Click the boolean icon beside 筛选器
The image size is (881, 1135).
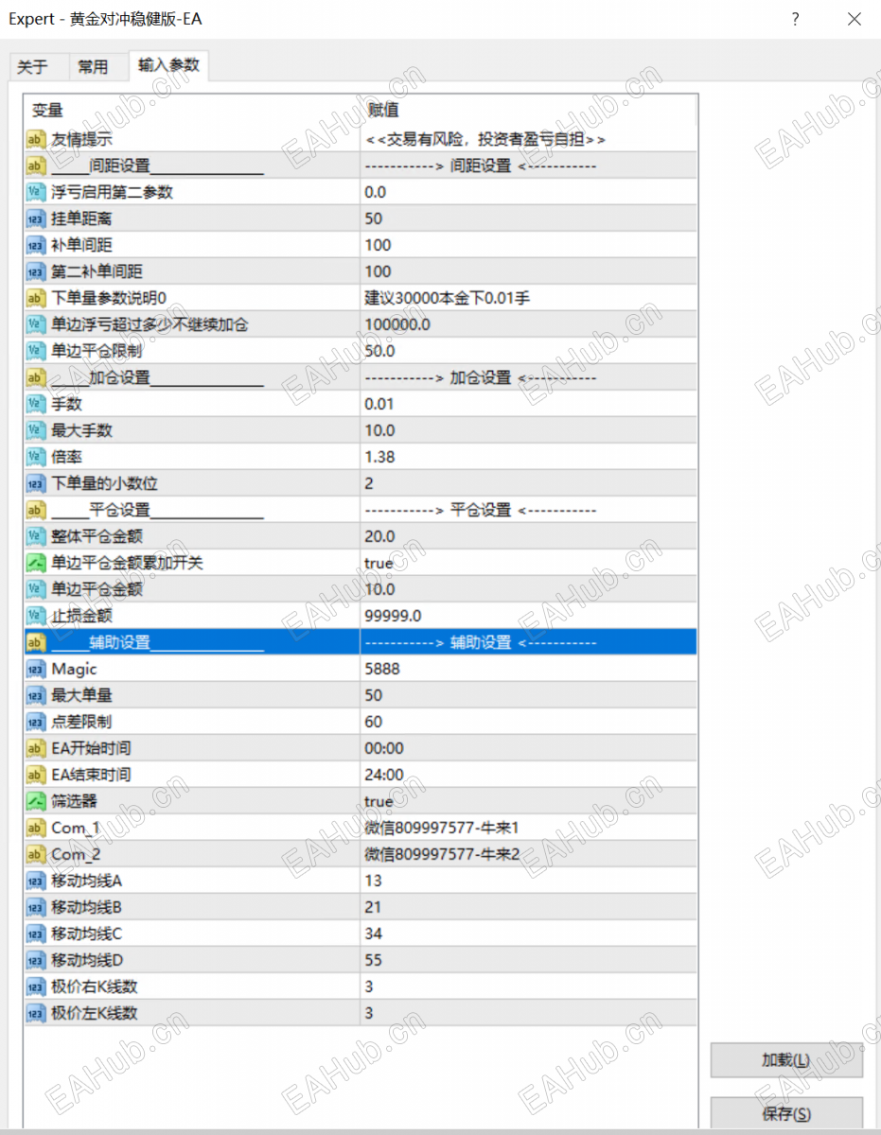pos(36,801)
